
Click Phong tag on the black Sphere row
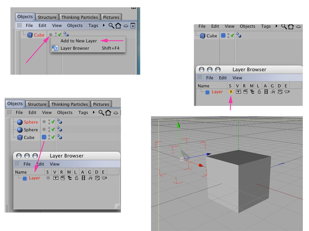(59, 129)
